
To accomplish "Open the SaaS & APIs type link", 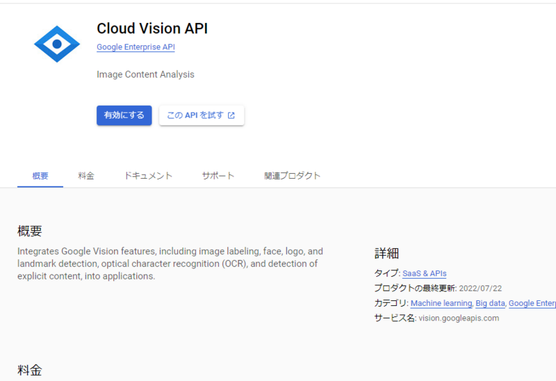I will click(x=425, y=273).
